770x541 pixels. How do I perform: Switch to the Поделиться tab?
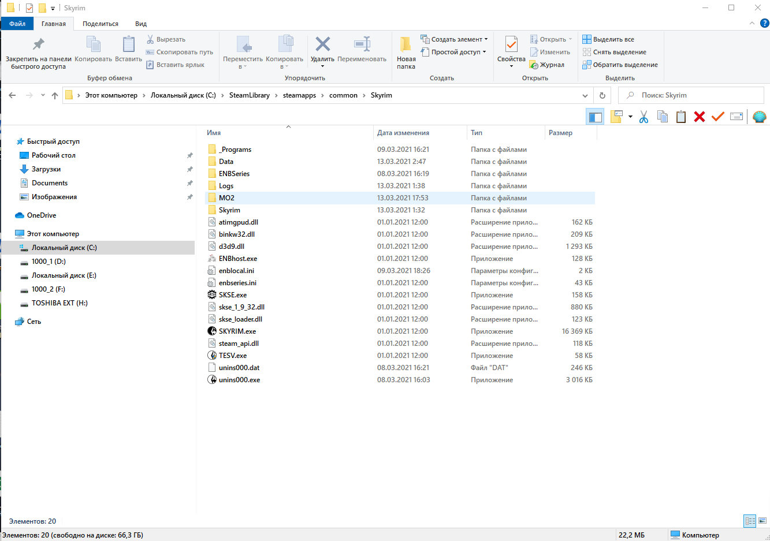click(x=101, y=24)
